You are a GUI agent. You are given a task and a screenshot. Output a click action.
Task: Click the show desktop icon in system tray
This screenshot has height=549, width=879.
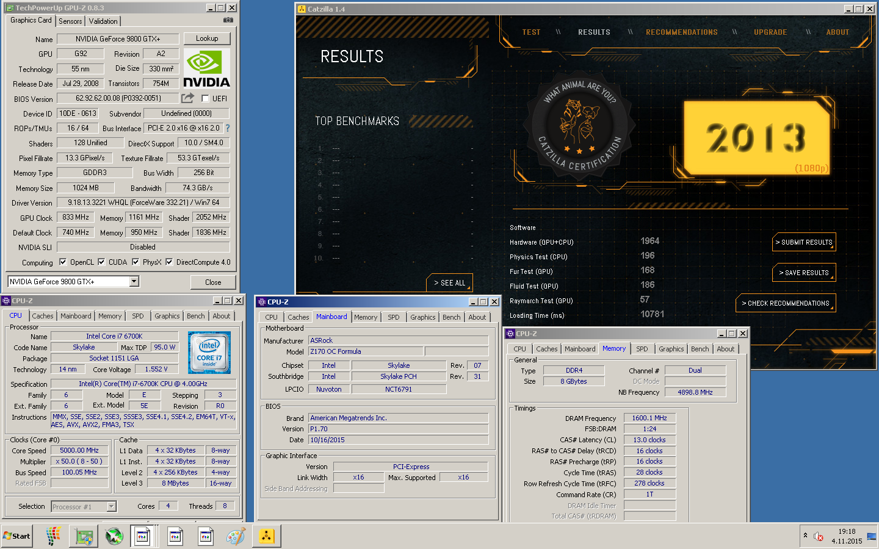871,537
